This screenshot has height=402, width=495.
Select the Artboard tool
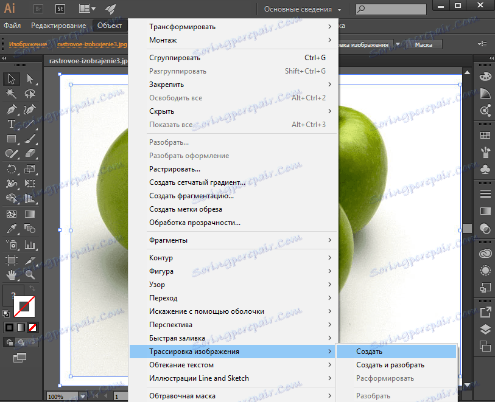12,260
